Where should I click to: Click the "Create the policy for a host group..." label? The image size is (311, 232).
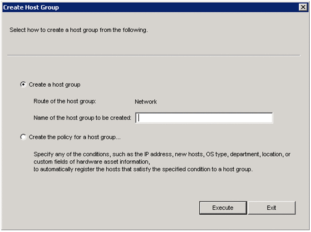coord(74,137)
